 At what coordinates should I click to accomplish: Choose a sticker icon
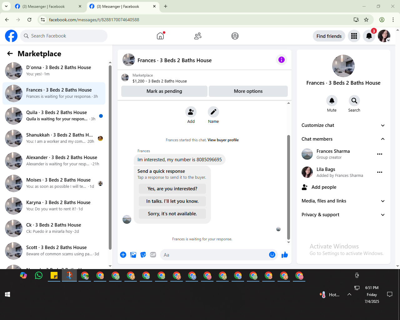(x=143, y=255)
